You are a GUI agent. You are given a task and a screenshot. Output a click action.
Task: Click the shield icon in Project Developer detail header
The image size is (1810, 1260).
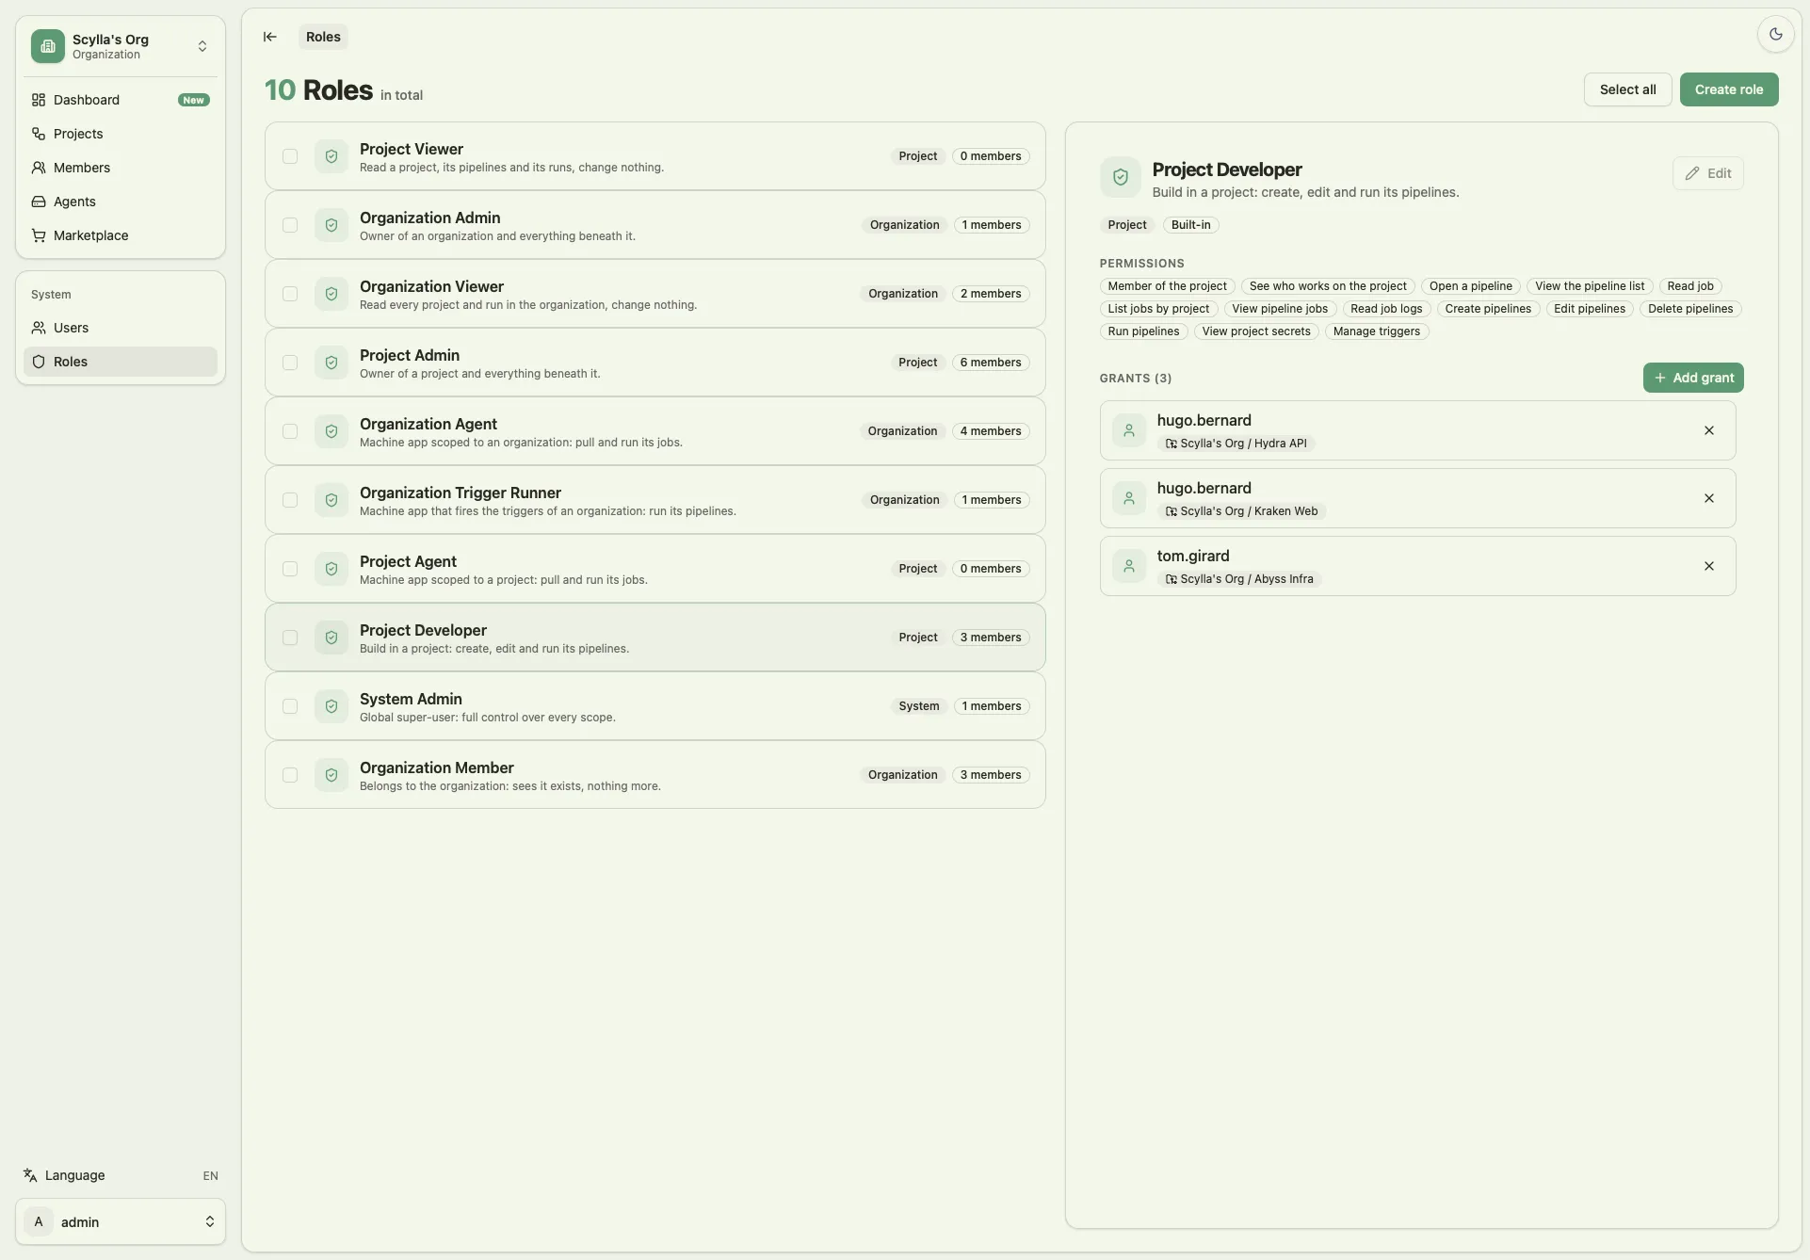1121,177
